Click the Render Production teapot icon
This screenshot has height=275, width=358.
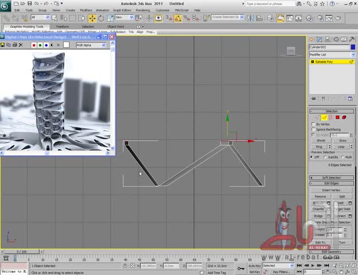point(338,18)
